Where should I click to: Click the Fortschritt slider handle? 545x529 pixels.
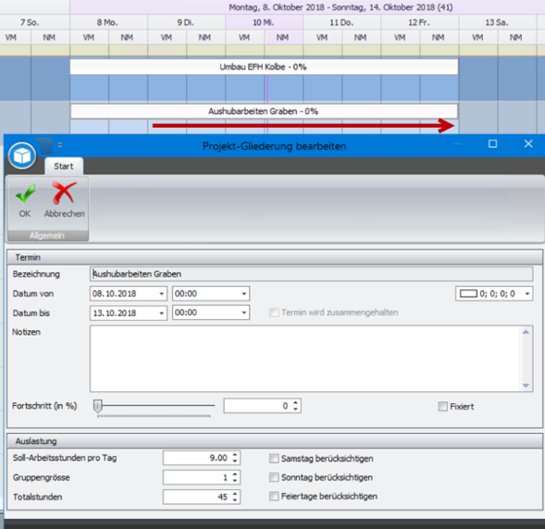point(98,406)
